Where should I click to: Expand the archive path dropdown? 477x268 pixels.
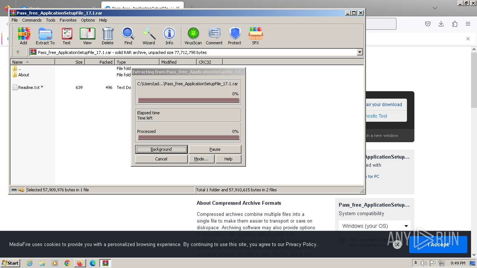pyautogui.click(x=360, y=52)
